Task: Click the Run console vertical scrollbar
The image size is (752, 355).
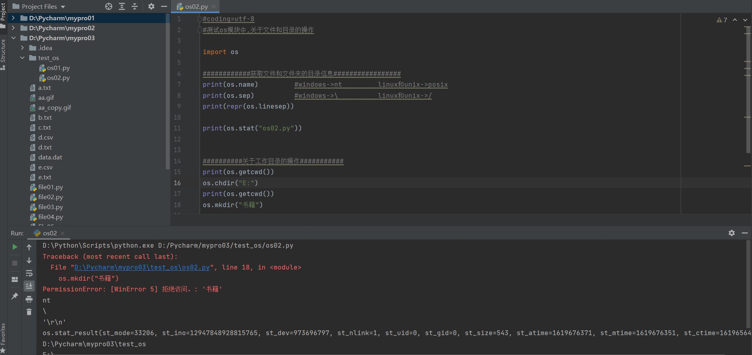Action: pyautogui.click(x=748, y=283)
